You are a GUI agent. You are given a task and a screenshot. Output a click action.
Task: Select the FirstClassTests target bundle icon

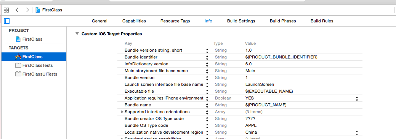pyautogui.click(x=18, y=65)
